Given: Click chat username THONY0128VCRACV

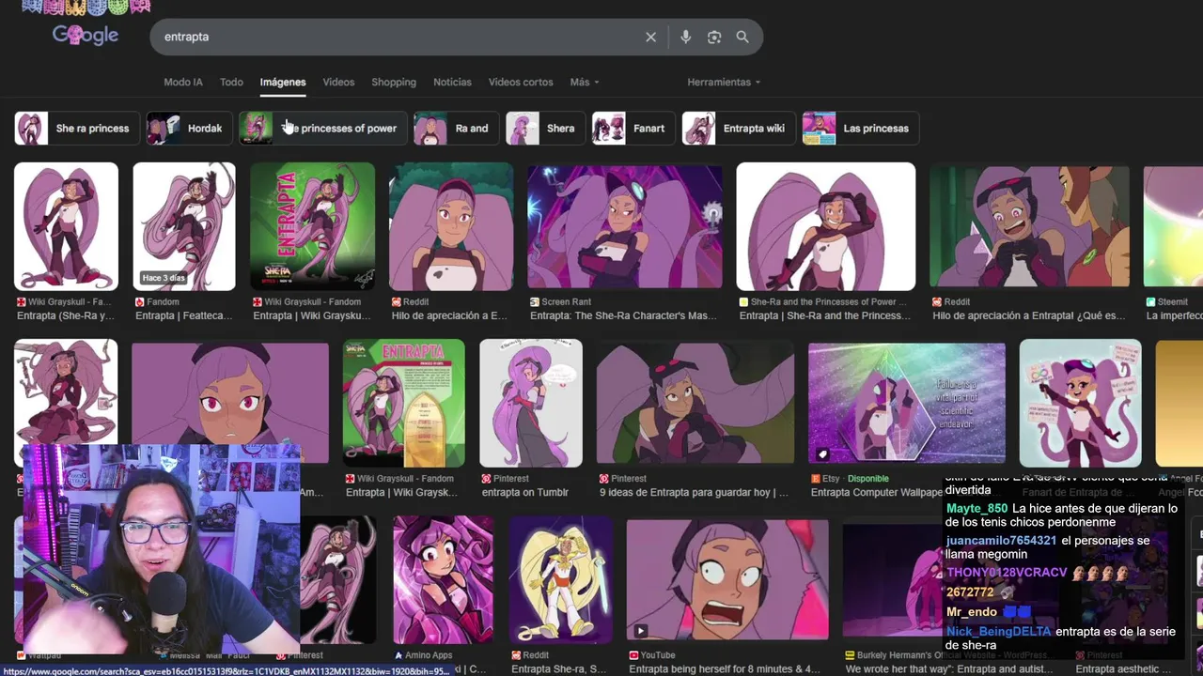Looking at the screenshot, I should coord(1007,573).
